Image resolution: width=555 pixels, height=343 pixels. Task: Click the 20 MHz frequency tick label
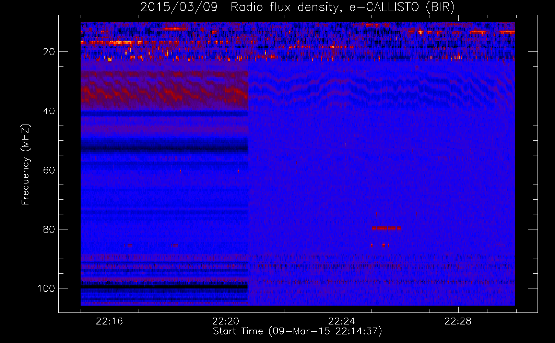[49, 52]
